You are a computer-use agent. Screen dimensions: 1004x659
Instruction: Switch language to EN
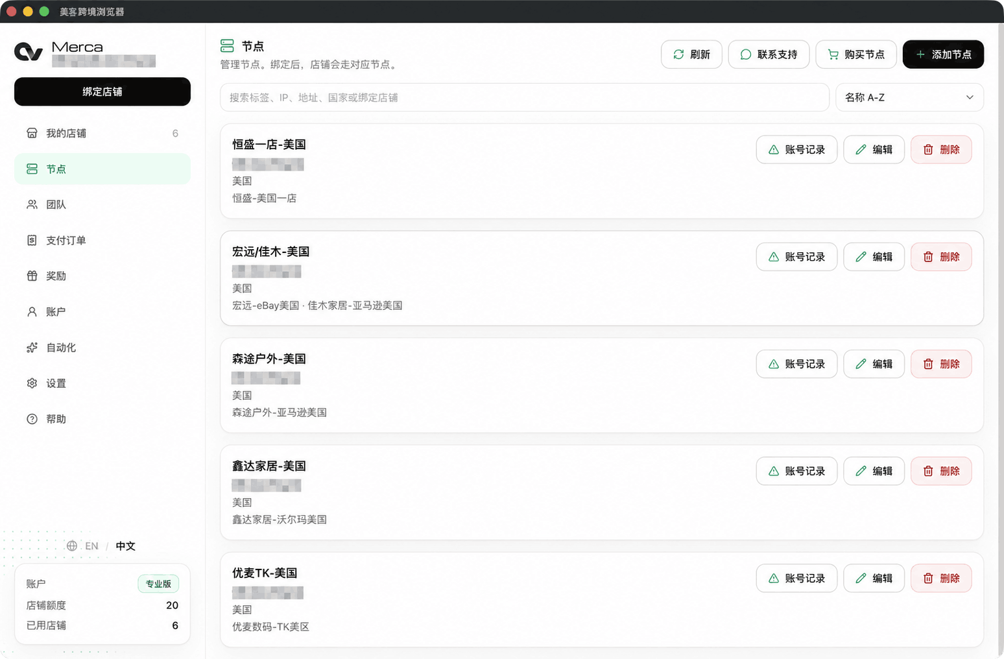coord(92,546)
